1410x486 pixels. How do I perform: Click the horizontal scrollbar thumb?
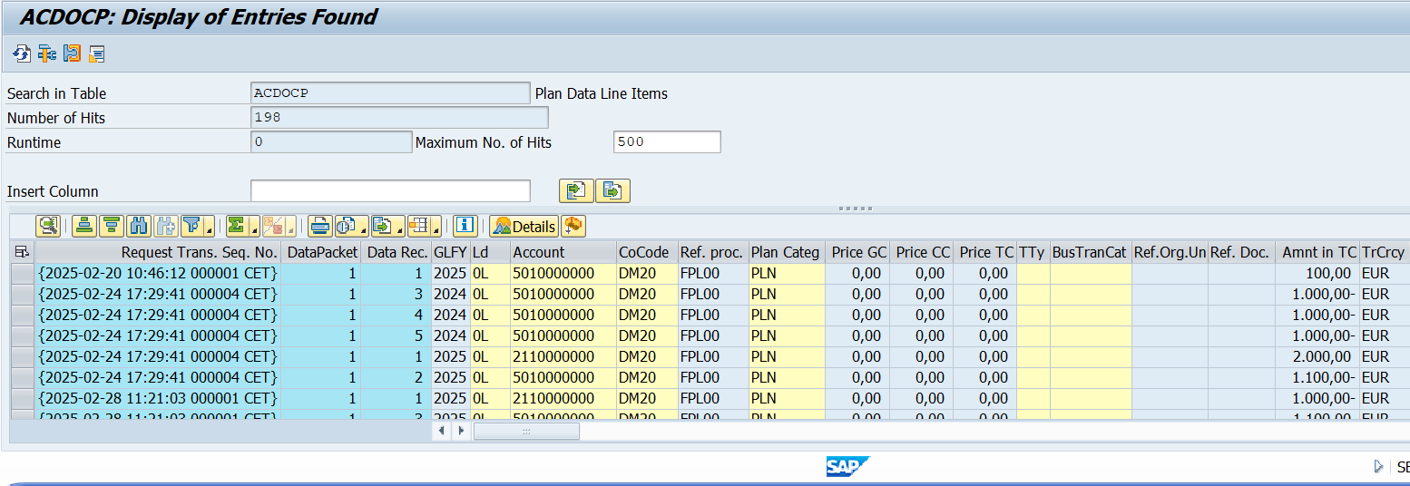(526, 431)
